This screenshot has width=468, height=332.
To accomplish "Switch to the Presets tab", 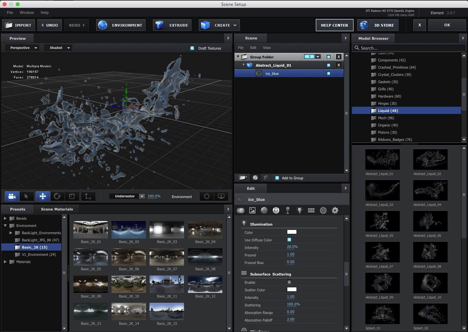I will [x=18, y=209].
